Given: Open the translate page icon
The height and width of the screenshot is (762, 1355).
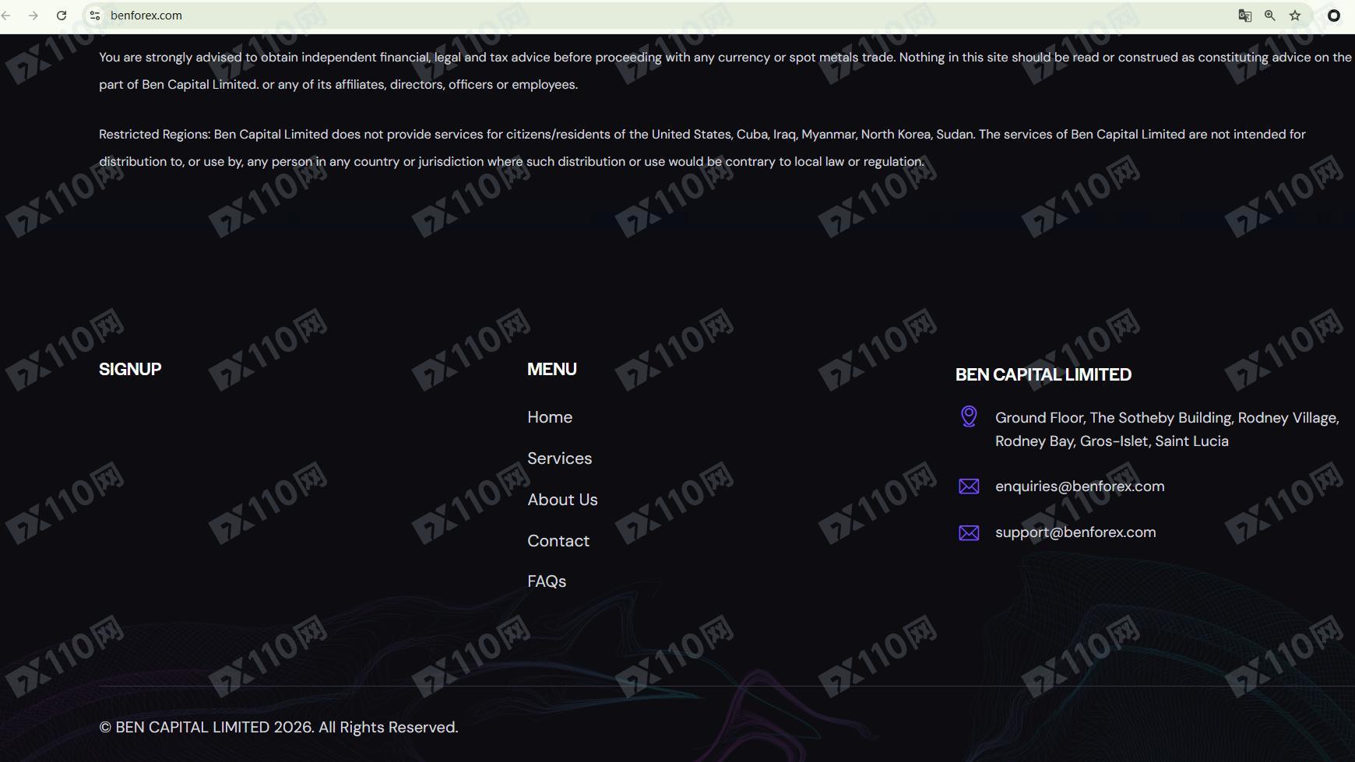Looking at the screenshot, I should tap(1244, 16).
